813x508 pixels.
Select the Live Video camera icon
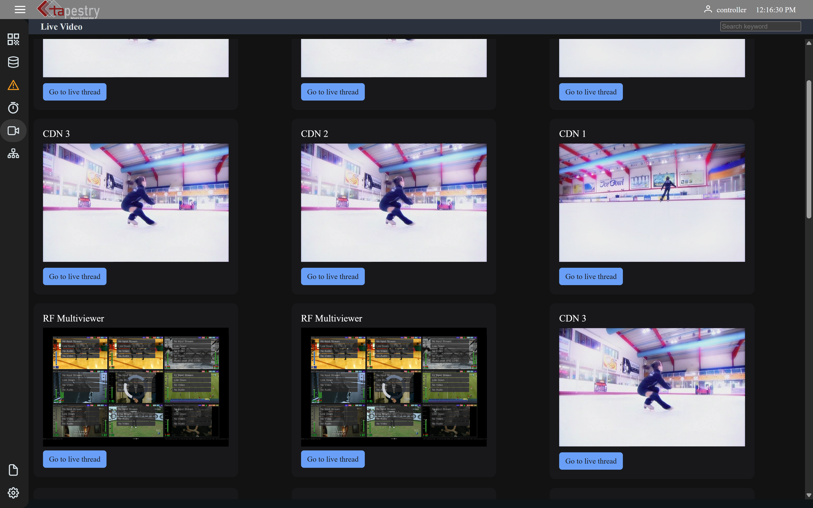click(x=13, y=130)
